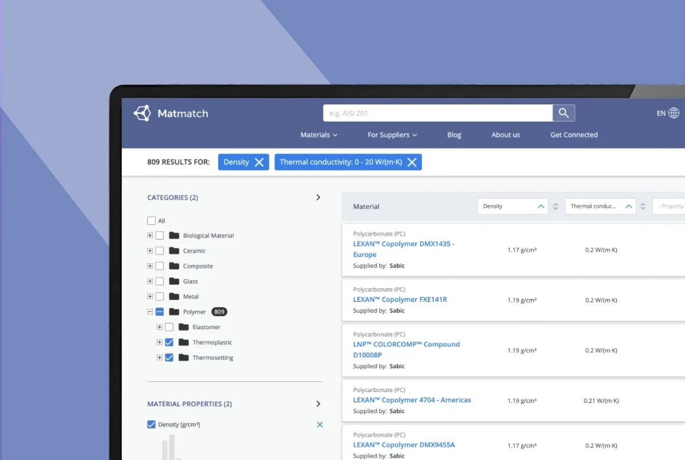This screenshot has width=685, height=460.
Task: Sort by Density using sort arrows
Action: [555, 207]
